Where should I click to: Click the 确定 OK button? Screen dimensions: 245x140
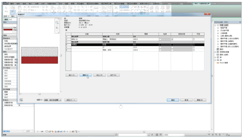[173, 100]
